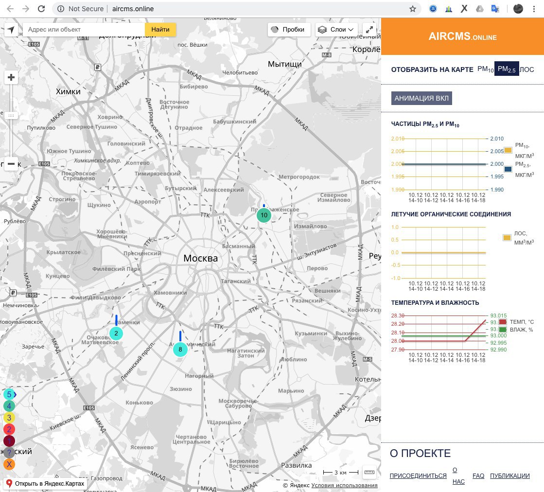This screenshot has height=492, width=544.
Task: Click the X extension icon
Action: 464,9
